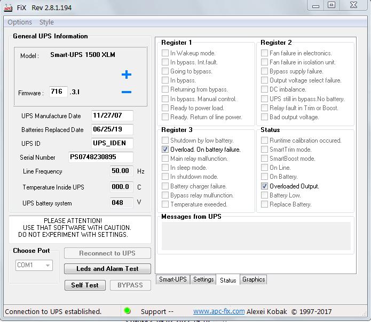Image resolution: width=371 pixels, height=322 pixels.
Task: Toggle Fan failure in electronics checkbox
Action: click(x=265, y=53)
